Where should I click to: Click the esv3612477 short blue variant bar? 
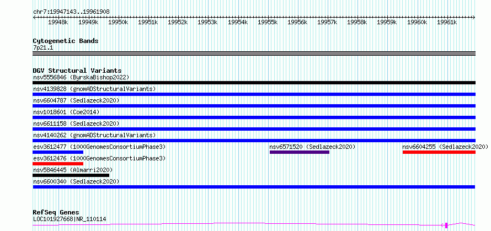coord(58,152)
